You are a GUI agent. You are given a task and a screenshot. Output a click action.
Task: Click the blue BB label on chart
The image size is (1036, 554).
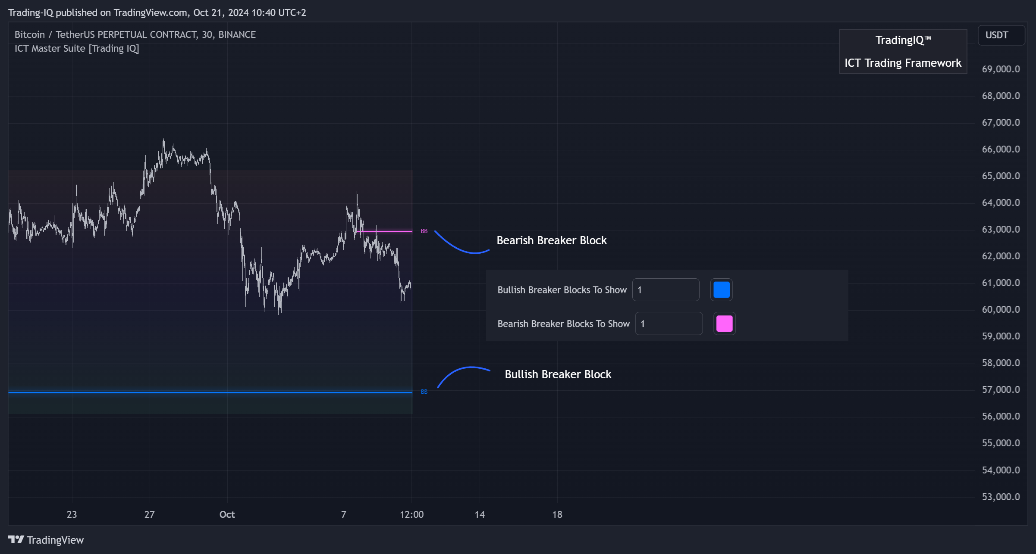point(424,392)
